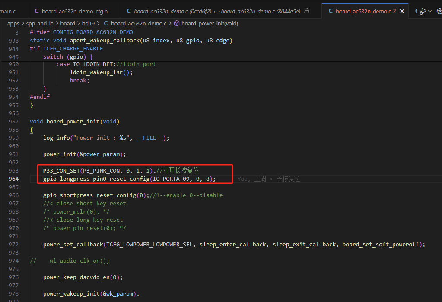Click line number 964 in the gutter

click(13, 179)
